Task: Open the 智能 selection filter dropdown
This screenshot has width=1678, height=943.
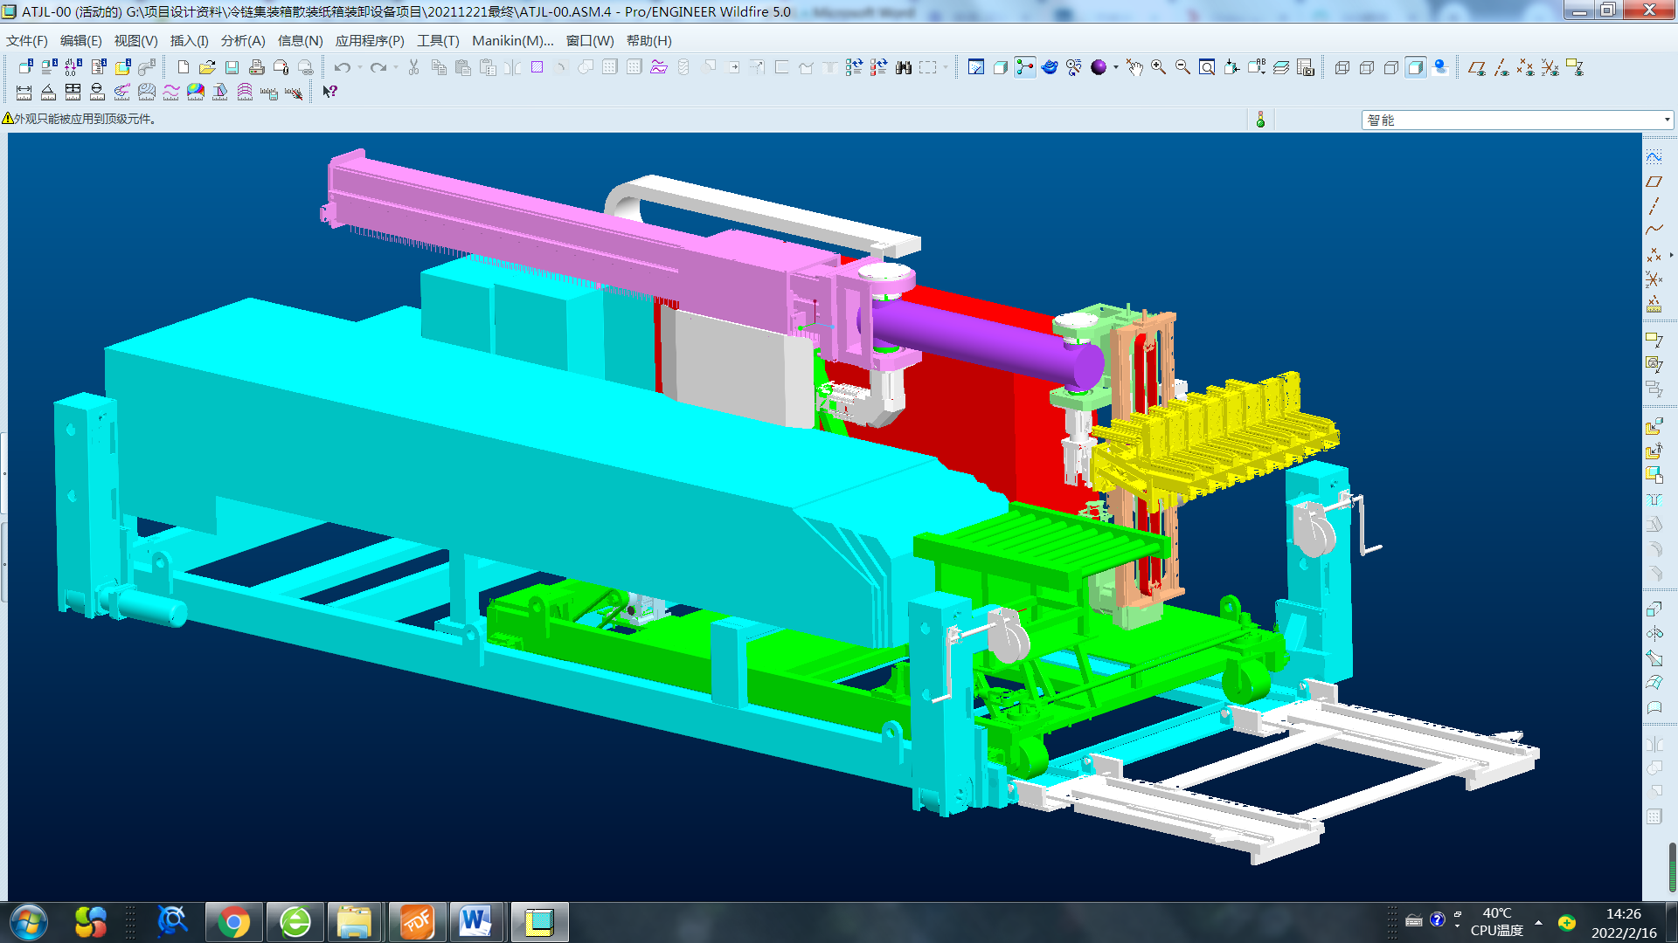Action: 1517,120
